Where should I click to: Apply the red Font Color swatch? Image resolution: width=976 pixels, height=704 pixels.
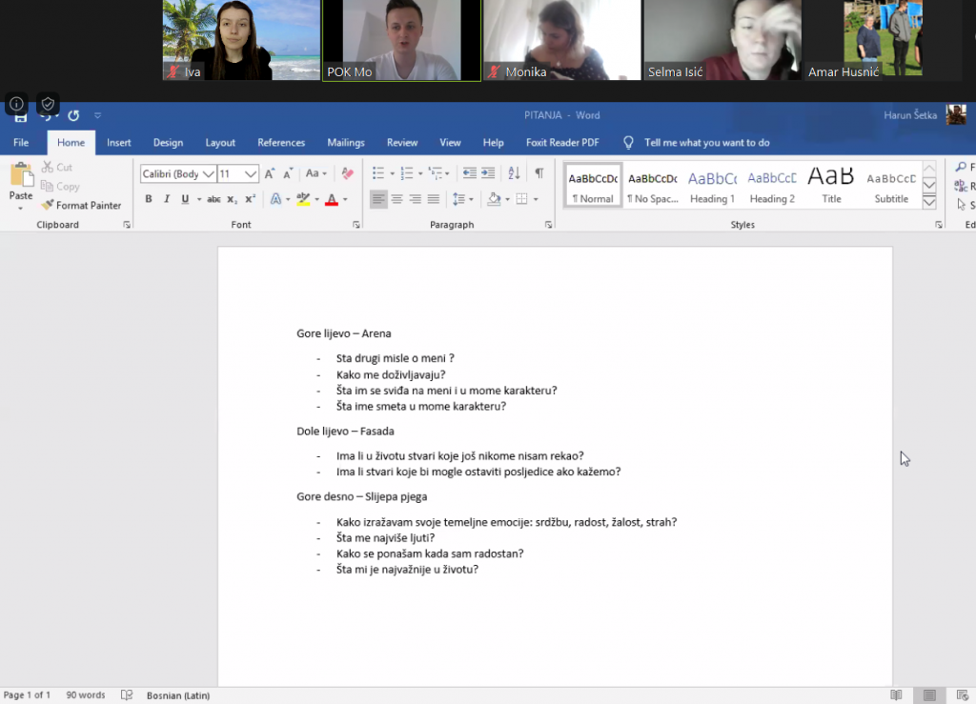pos(331,199)
